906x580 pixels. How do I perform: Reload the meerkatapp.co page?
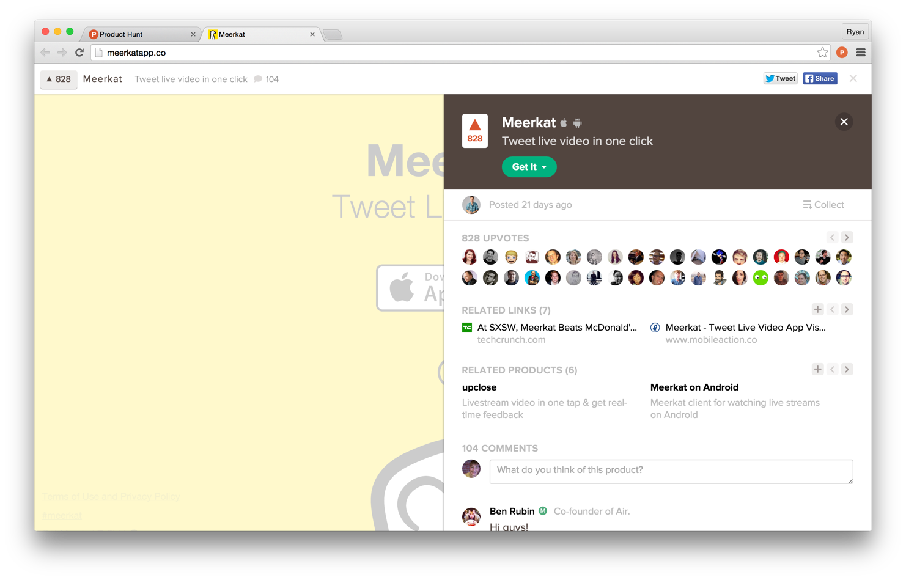tap(79, 53)
